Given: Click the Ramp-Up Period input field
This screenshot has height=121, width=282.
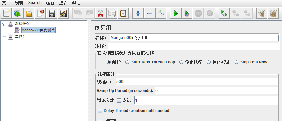Looking at the screenshot, I should tap(216, 91).
